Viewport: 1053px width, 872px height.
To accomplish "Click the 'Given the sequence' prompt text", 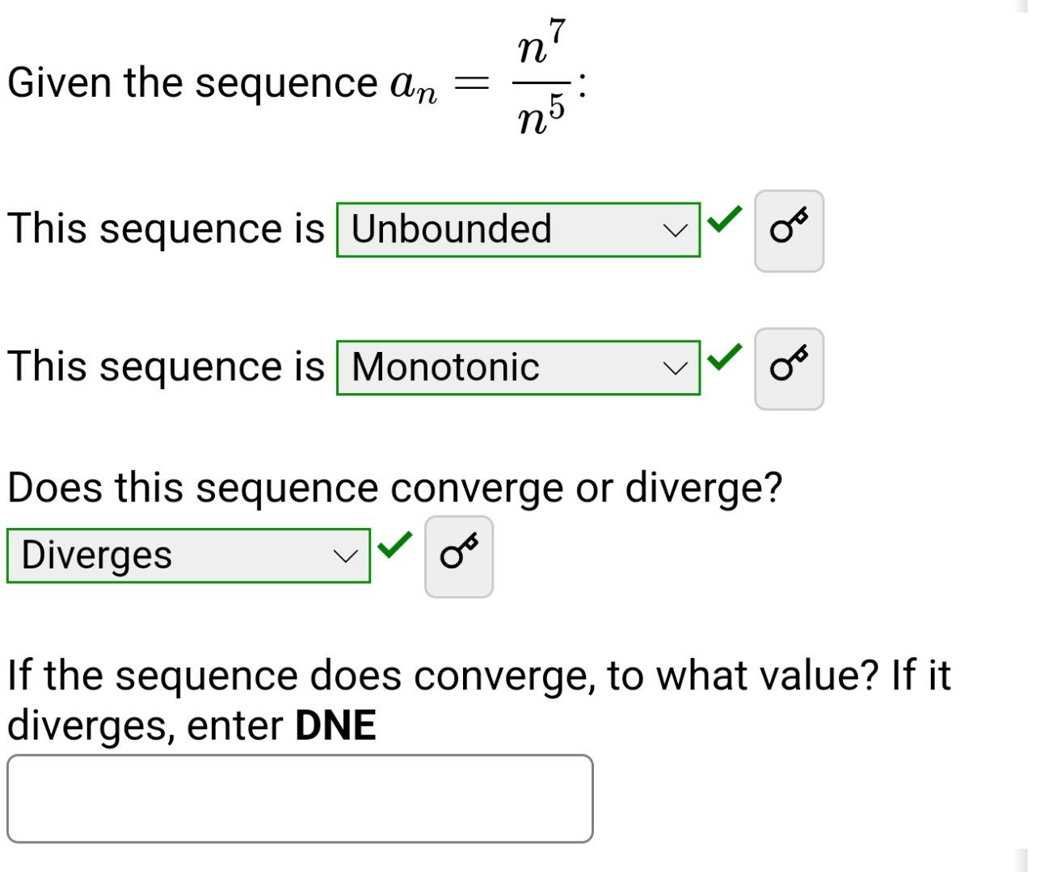I will pyautogui.click(x=192, y=83).
